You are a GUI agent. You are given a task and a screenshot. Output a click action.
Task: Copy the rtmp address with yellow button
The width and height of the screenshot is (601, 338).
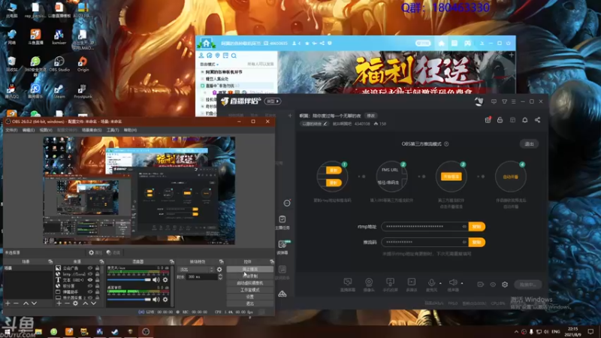point(477,227)
